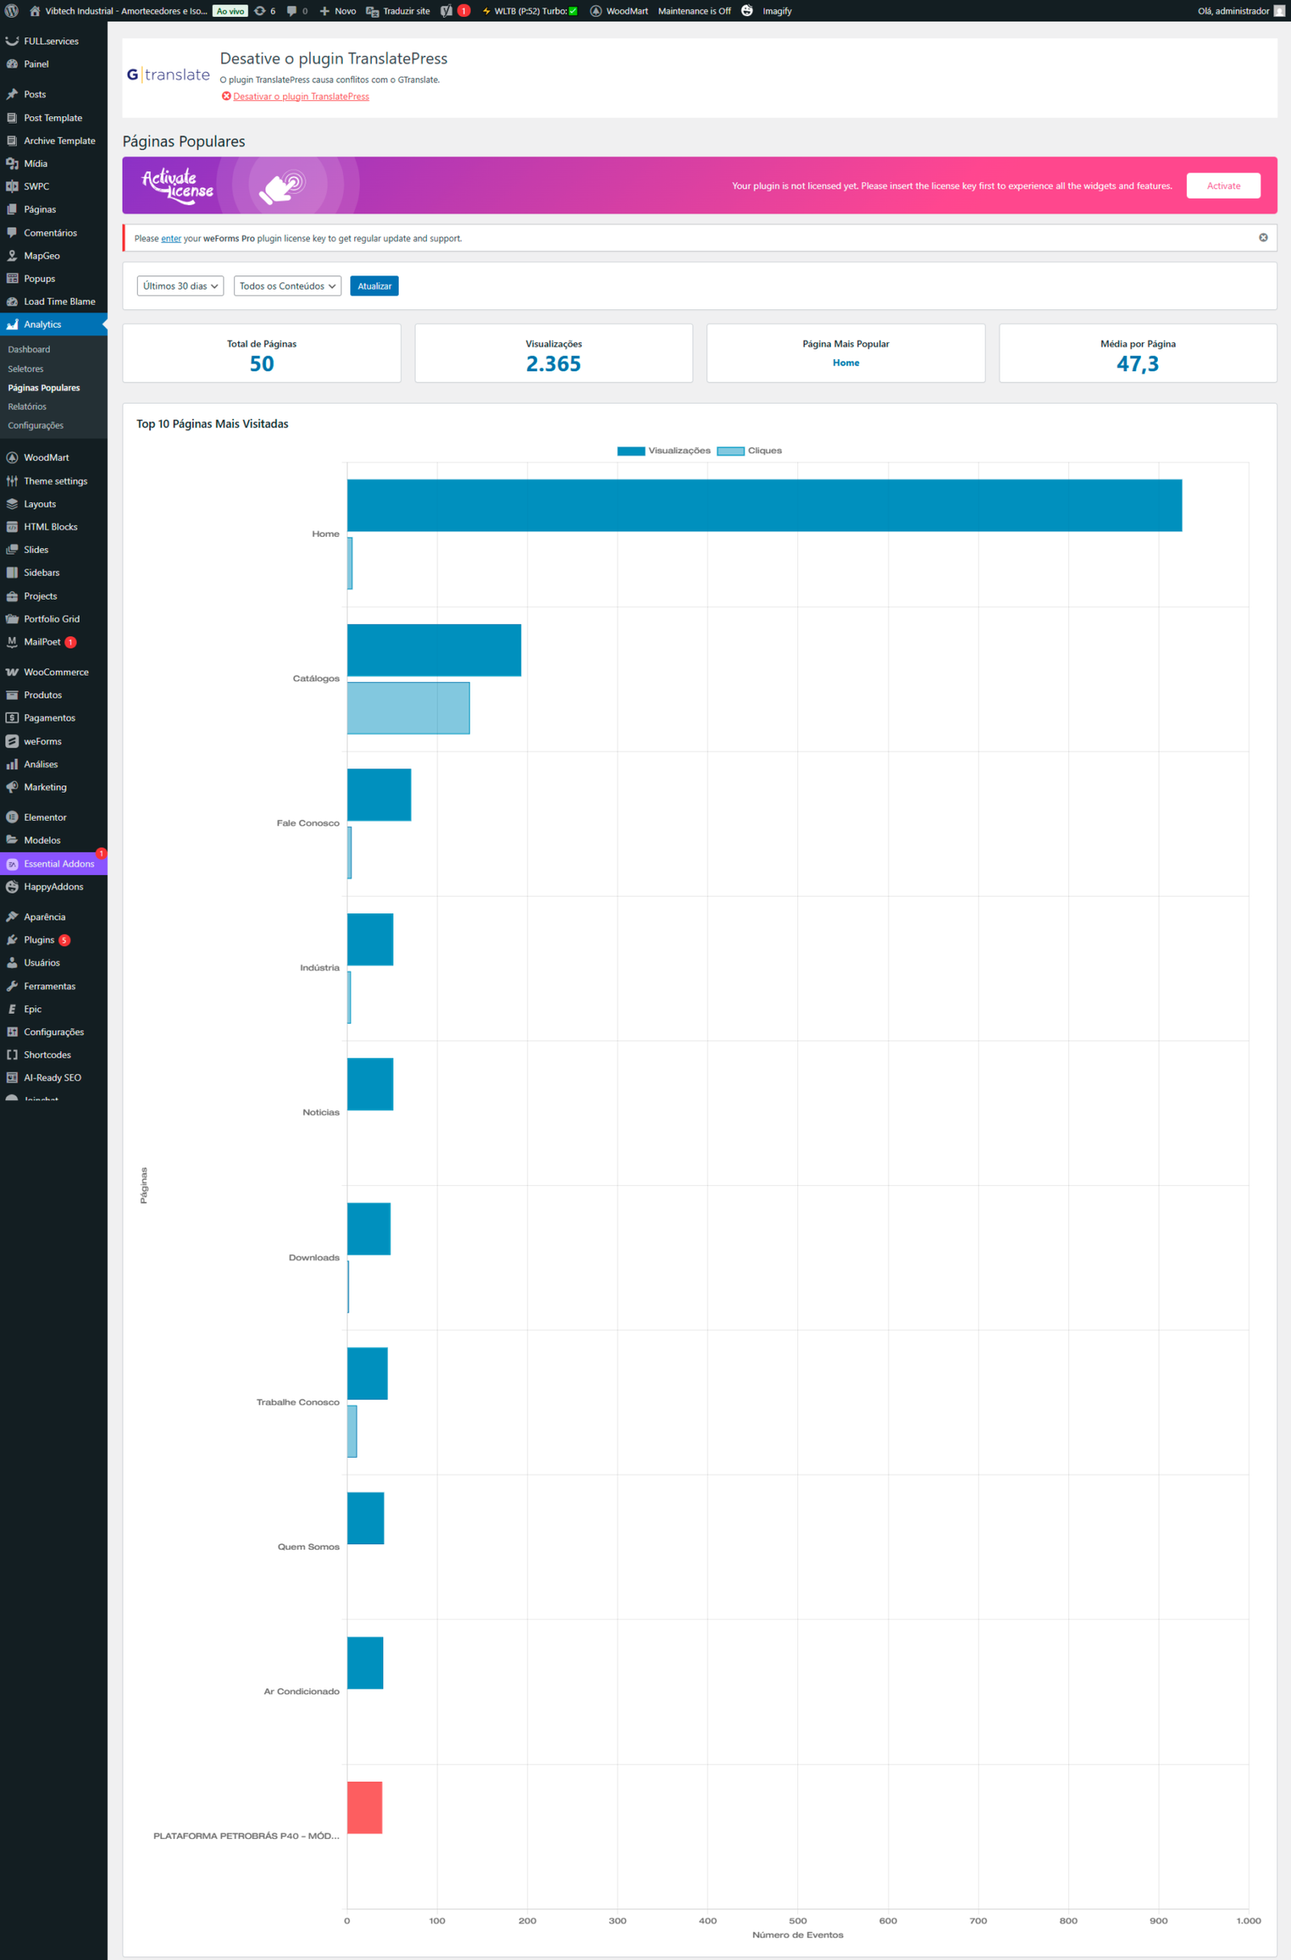Click the WordPress logo in admin bar
Image resolution: width=1291 pixels, height=1960 pixels.
[x=11, y=10]
